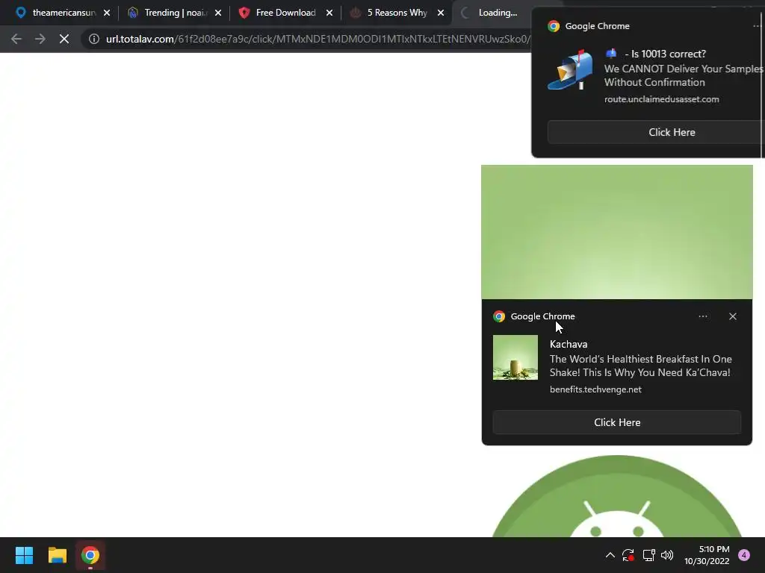Open the volume control

(x=667, y=555)
